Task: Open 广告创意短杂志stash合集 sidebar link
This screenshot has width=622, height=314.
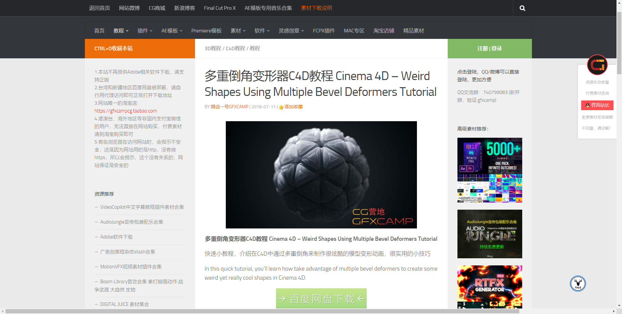Action: click(128, 252)
